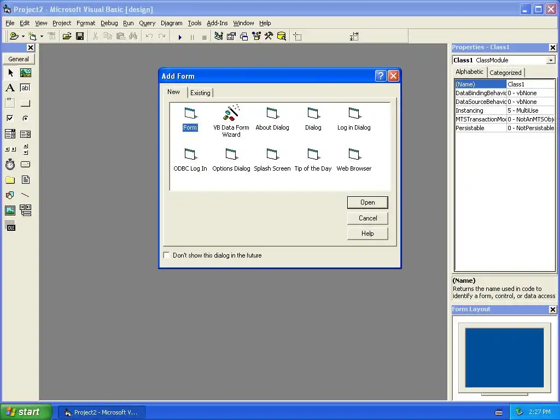Open the Debug menu

[109, 23]
